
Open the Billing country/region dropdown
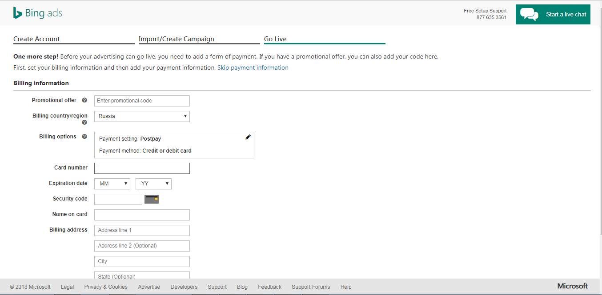pos(142,116)
